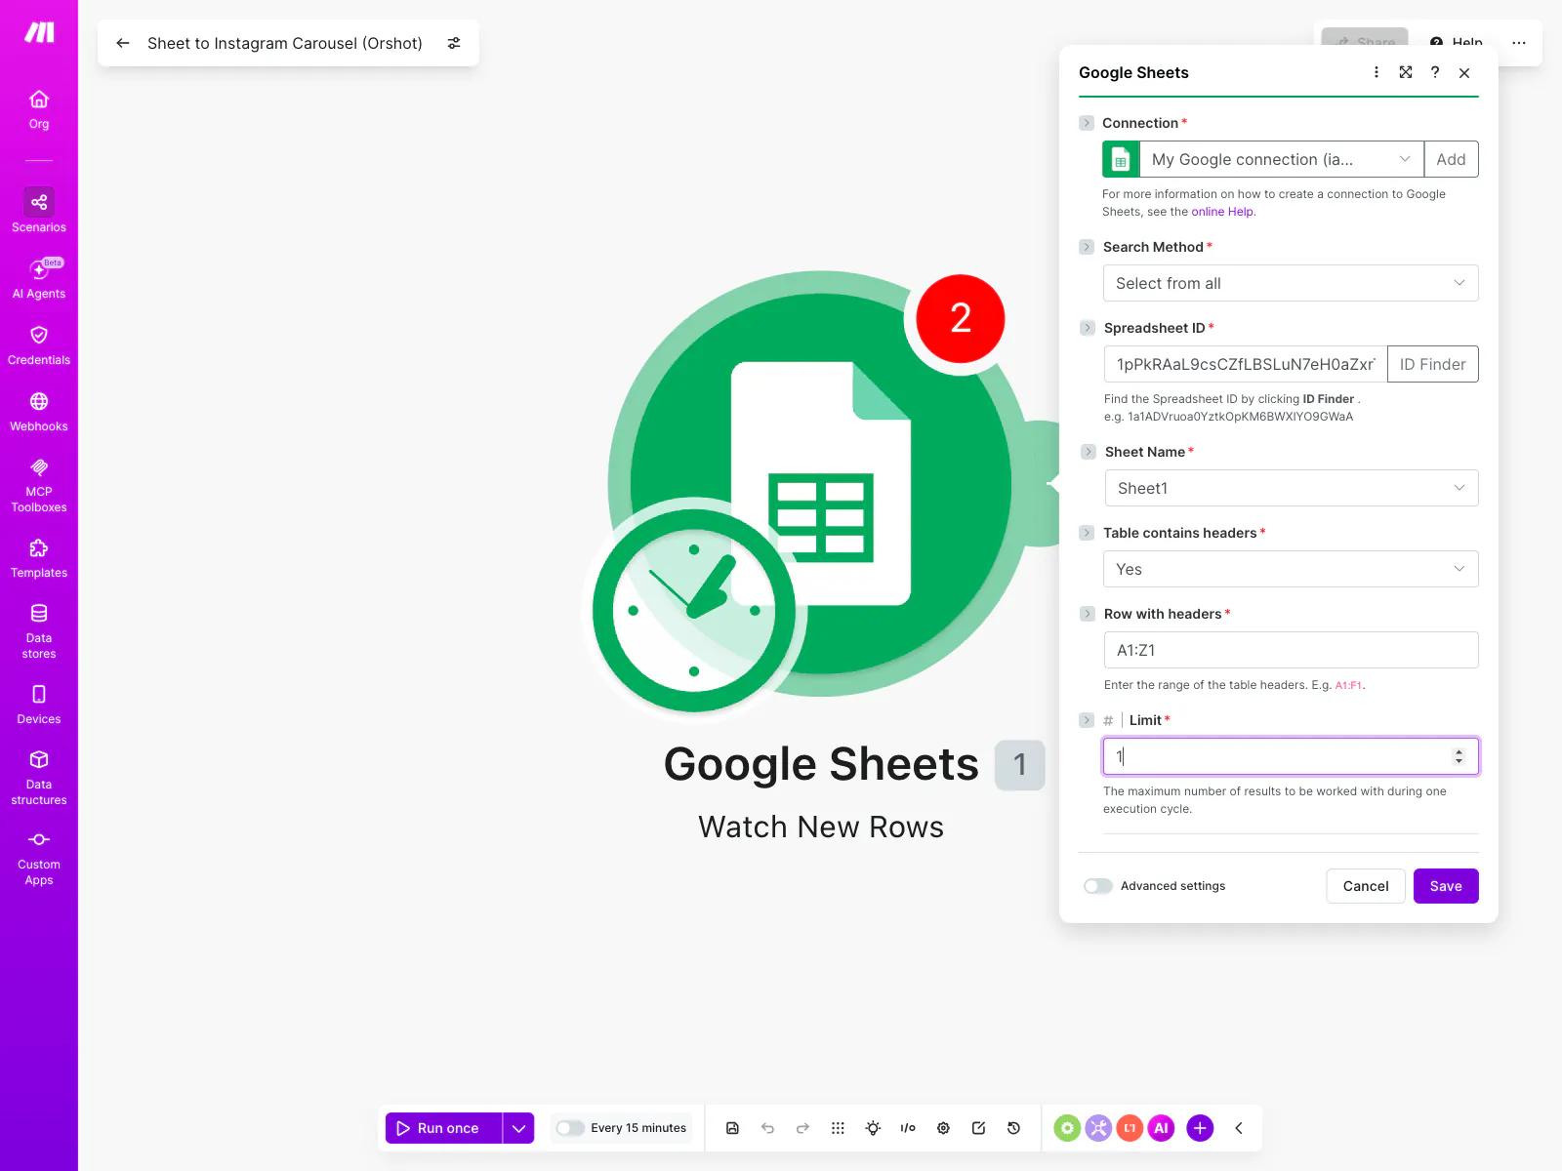Screen dimensions: 1562x1171
Task: Click Cancel in the Google Sheets panel
Action: (x=1366, y=886)
